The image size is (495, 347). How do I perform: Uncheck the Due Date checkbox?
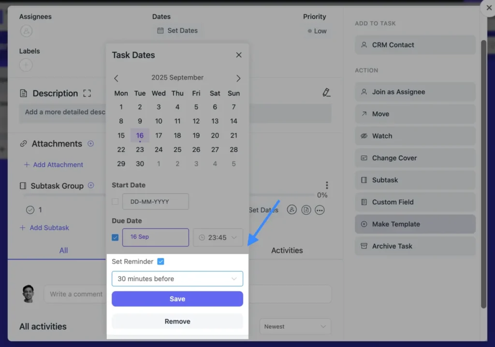point(115,237)
